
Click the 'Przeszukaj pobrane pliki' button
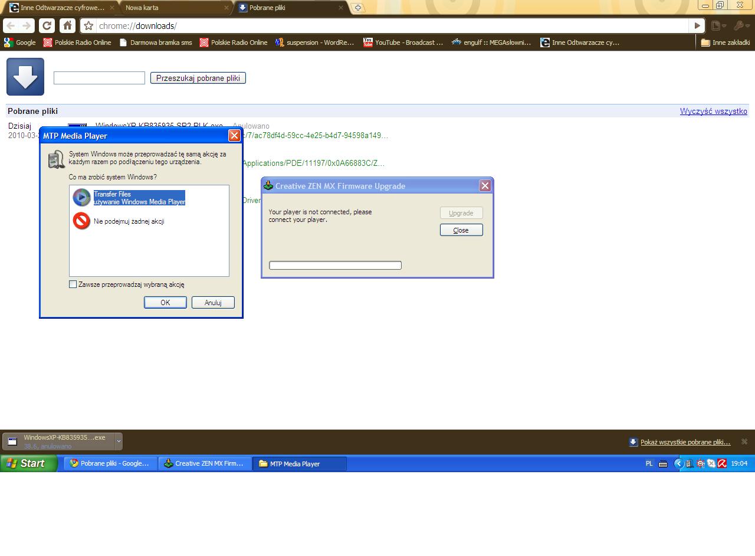point(198,78)
